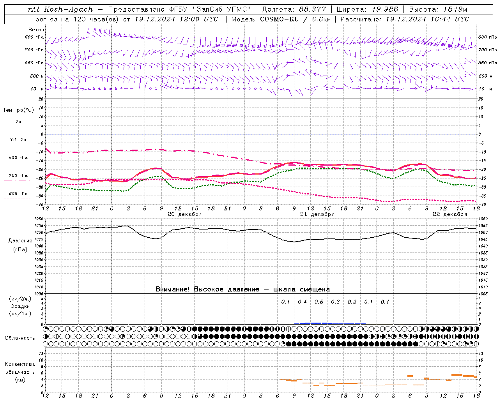
Task: Click the date label "22 декабря"
Action: point(449,214)
